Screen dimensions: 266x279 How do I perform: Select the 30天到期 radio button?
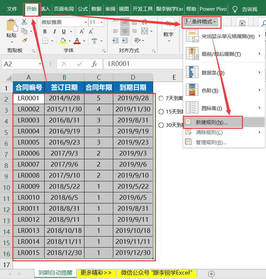coord(161,125)
